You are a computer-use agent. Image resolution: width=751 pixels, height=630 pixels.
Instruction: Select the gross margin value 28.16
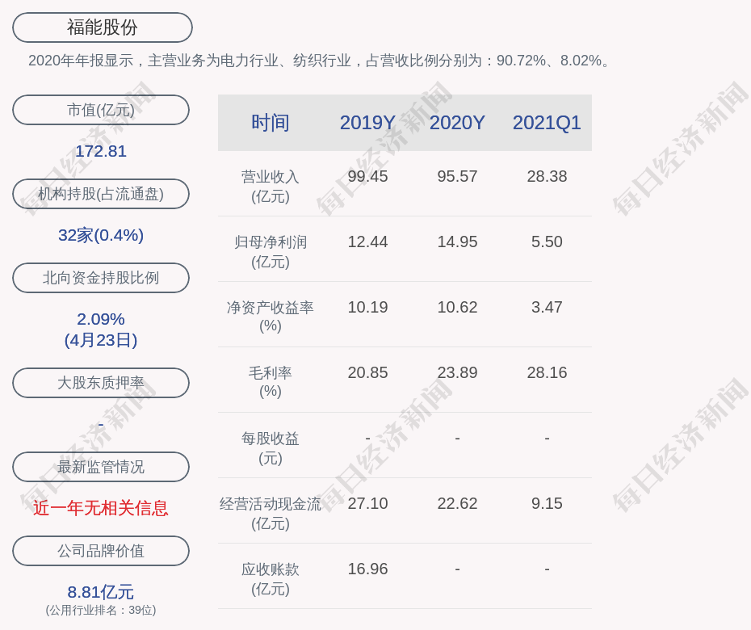[547, 372]
